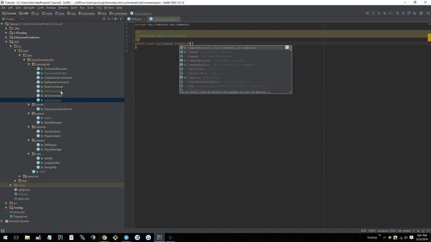
Task: Click the yellow warning marker on error stripe
Action: (x=430, y=38)
